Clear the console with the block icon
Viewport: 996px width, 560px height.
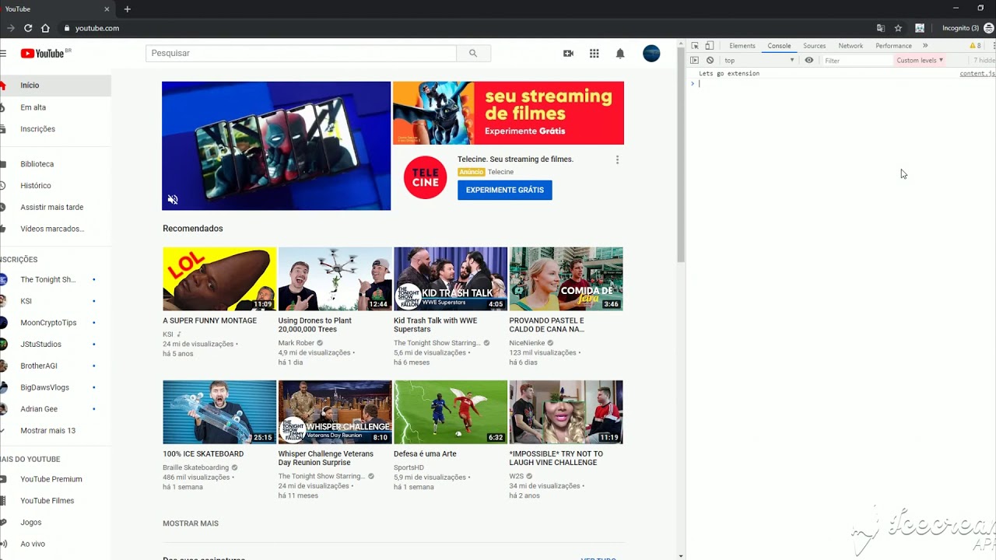710,60
